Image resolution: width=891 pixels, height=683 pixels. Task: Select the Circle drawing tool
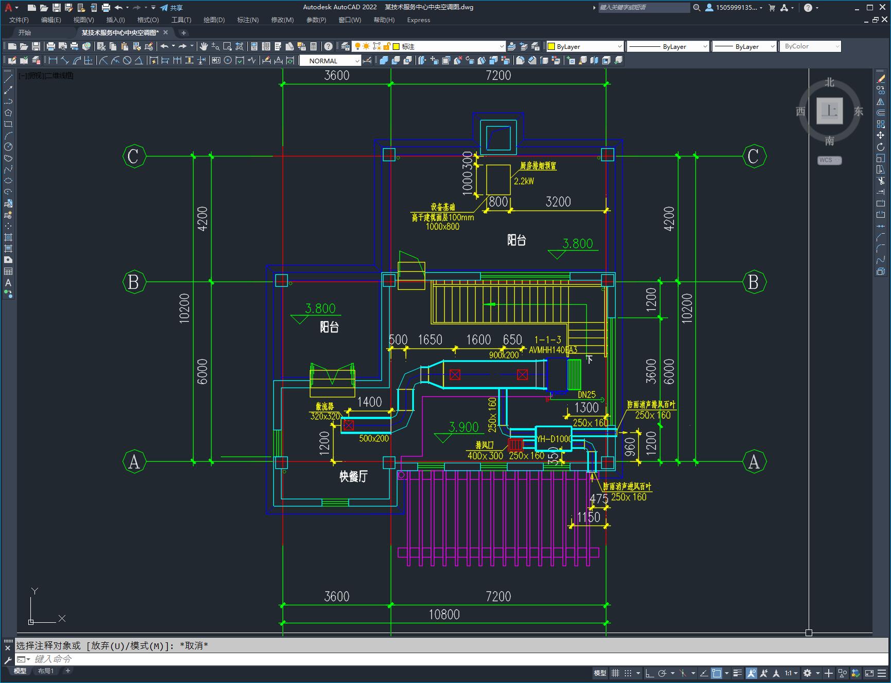pyautogui.click(x=8, y=147)
